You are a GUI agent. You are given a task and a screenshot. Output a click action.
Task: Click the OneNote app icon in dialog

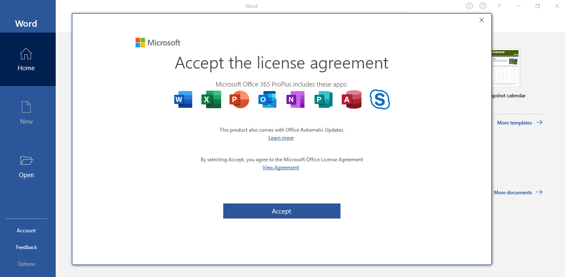pos(295,99)
